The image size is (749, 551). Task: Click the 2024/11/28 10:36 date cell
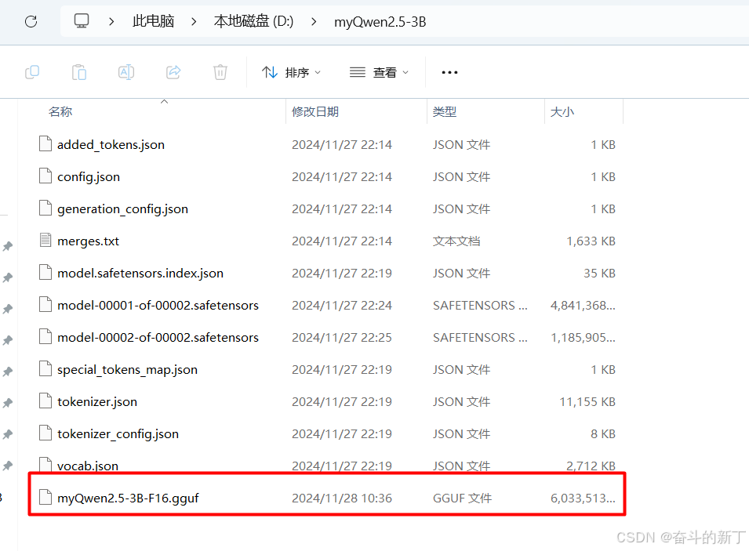click(342, 498)
